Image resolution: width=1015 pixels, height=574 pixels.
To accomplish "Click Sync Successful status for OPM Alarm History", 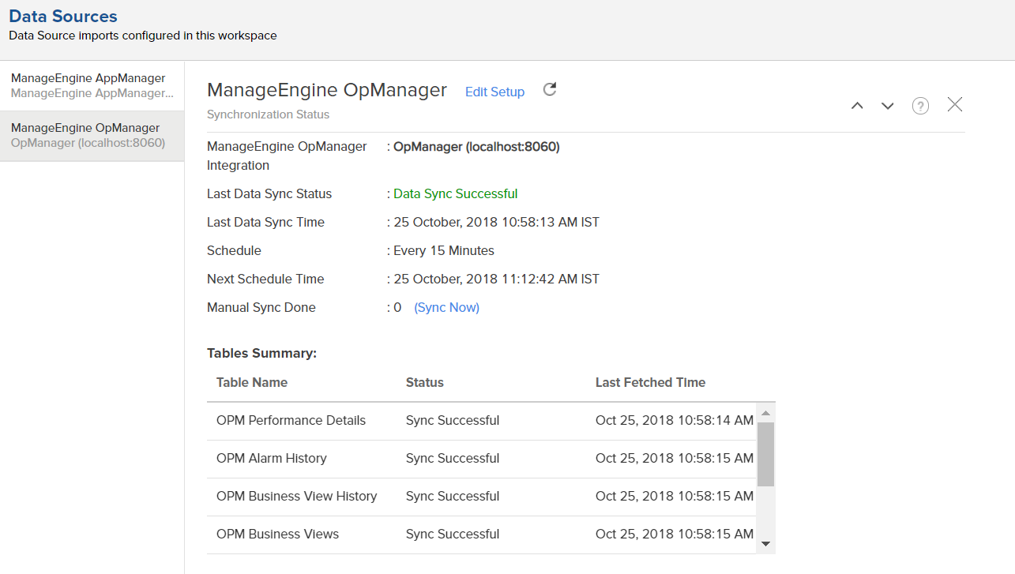I will (x=453, y=458).
